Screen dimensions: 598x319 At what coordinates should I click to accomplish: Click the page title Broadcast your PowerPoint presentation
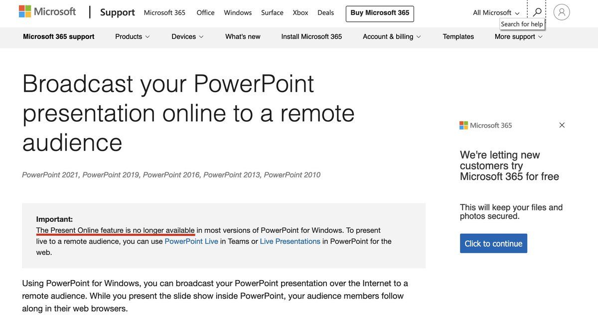coord(188,113)
